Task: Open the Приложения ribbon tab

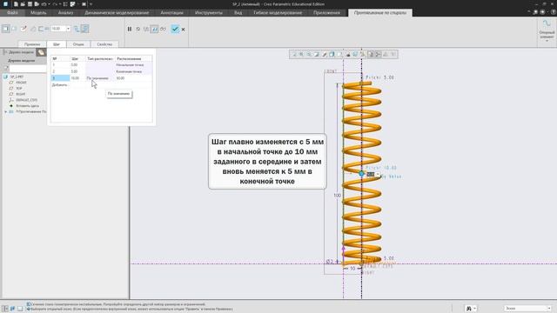Action: [326, 13]
